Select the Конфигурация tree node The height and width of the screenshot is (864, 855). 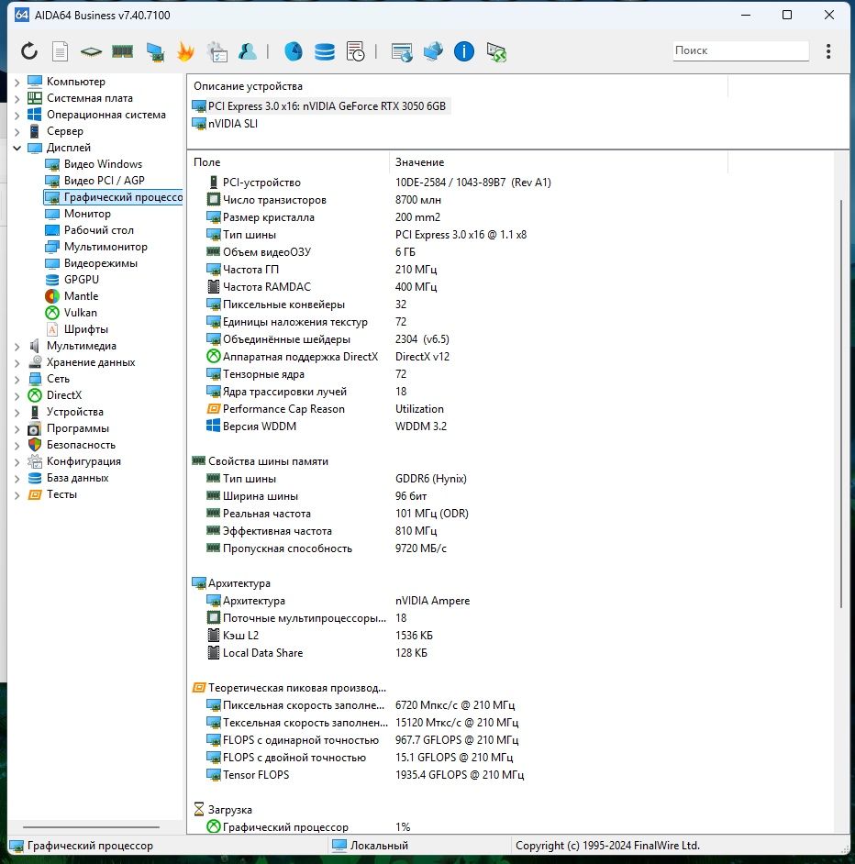pyautogui.click(x=74, y=461)
